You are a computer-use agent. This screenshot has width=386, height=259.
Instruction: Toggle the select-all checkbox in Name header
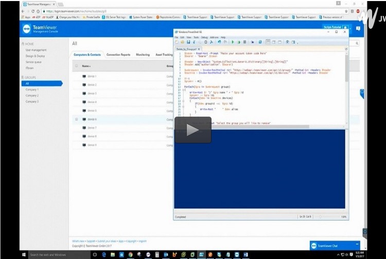(76, 66)
